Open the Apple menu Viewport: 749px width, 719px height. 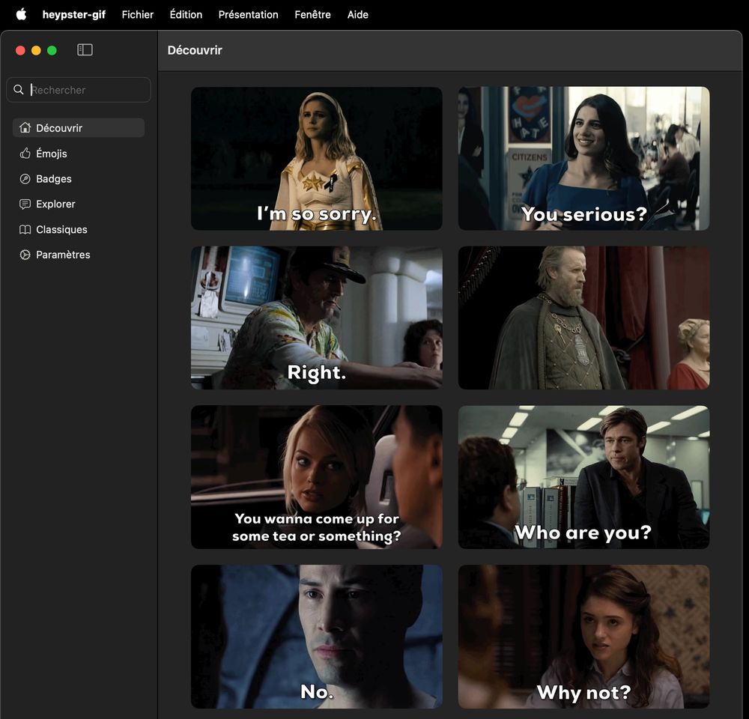click(22, 14)
